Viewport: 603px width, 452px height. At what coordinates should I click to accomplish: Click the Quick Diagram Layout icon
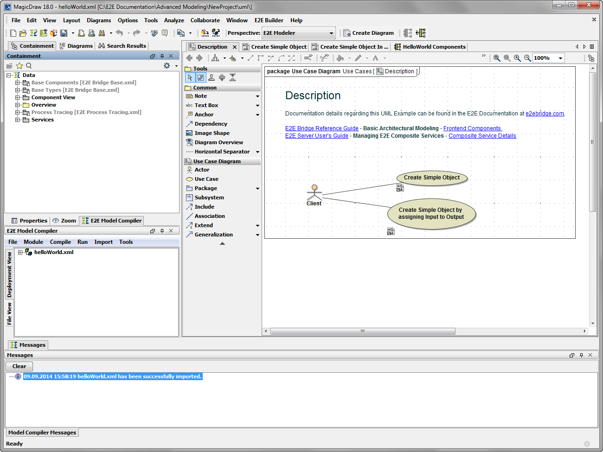point(215,58)
